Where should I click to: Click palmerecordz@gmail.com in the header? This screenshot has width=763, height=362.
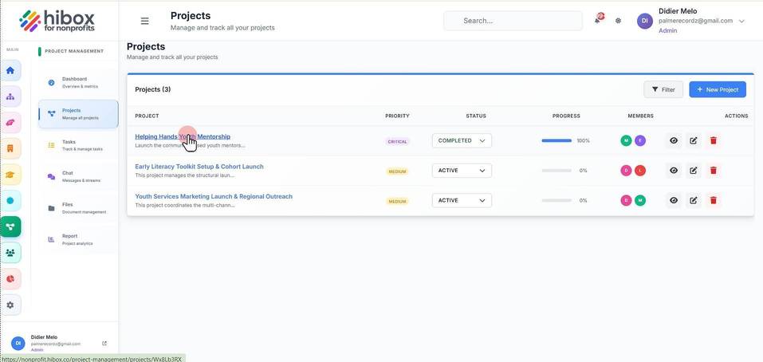(x=695, y=21)
